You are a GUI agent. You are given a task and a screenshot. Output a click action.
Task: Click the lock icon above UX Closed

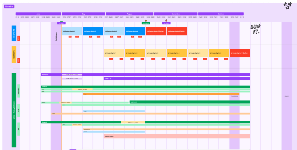point(166,21)
